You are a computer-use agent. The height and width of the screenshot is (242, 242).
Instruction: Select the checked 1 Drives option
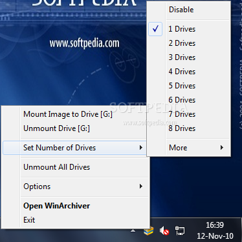click(x=189, y=29)
